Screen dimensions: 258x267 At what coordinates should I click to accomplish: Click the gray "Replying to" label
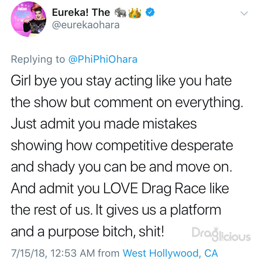tap(38, 59)
